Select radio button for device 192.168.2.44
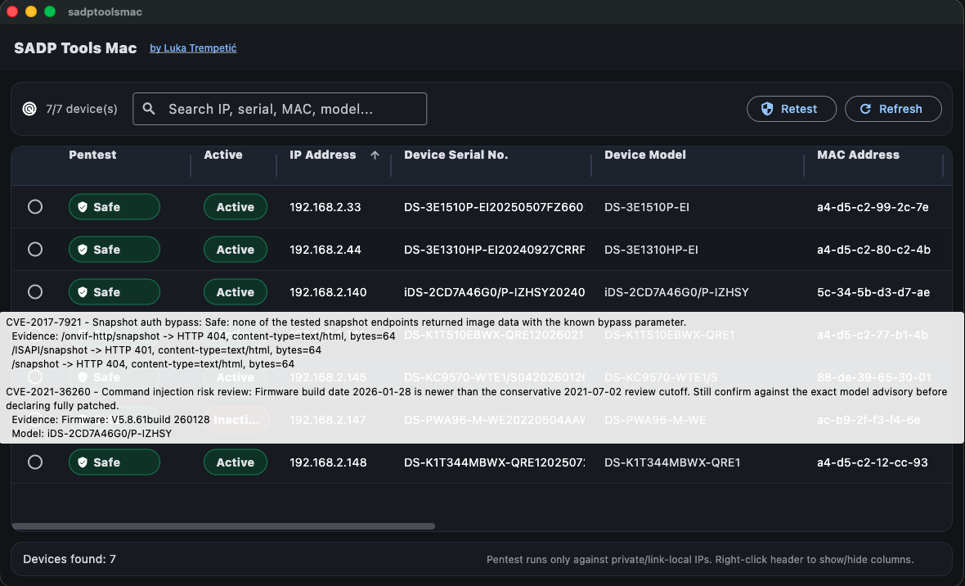 (x=35, y=249)
